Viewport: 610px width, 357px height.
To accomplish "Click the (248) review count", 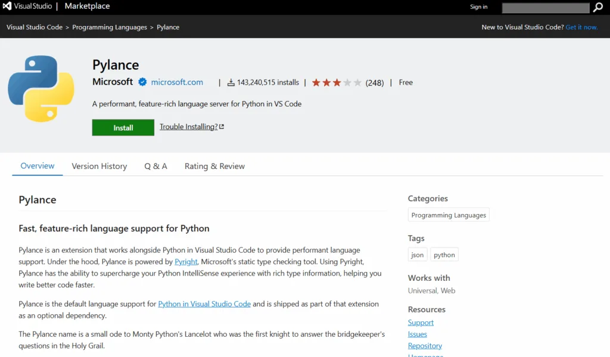I will pyautogui.click(x=375, y=83).
